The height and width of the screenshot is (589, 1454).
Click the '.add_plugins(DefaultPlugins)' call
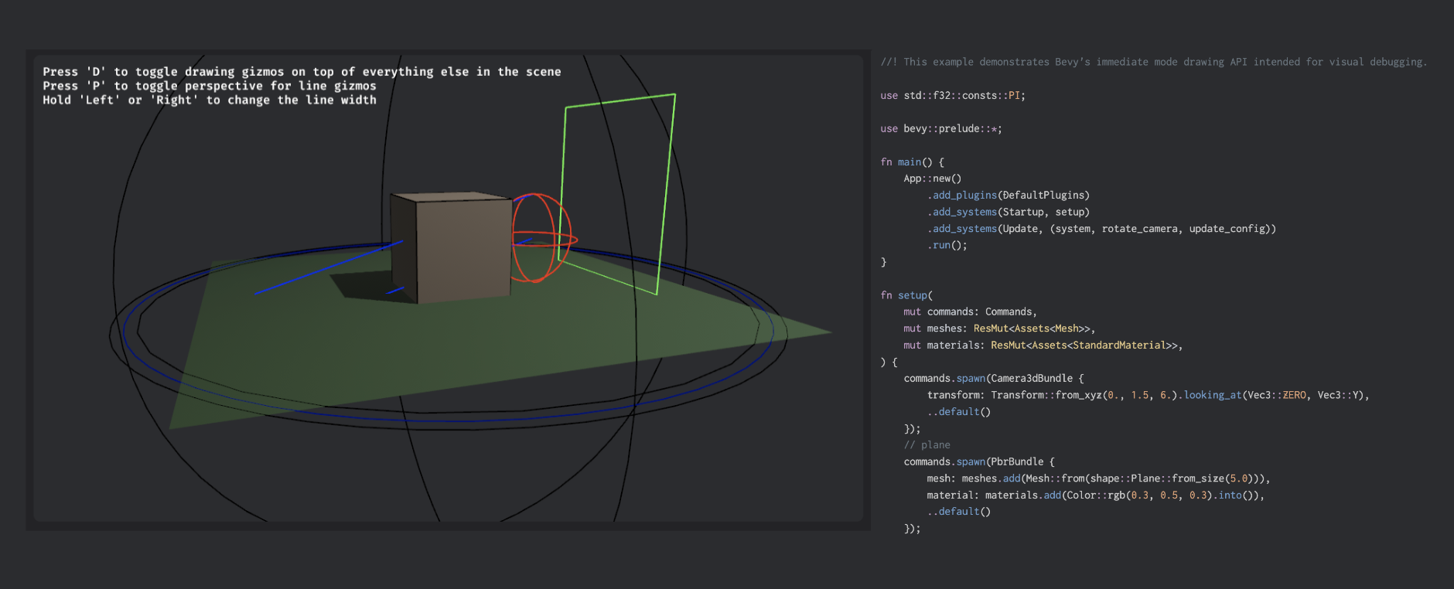pyautogui.click(x=1008, y=196)
